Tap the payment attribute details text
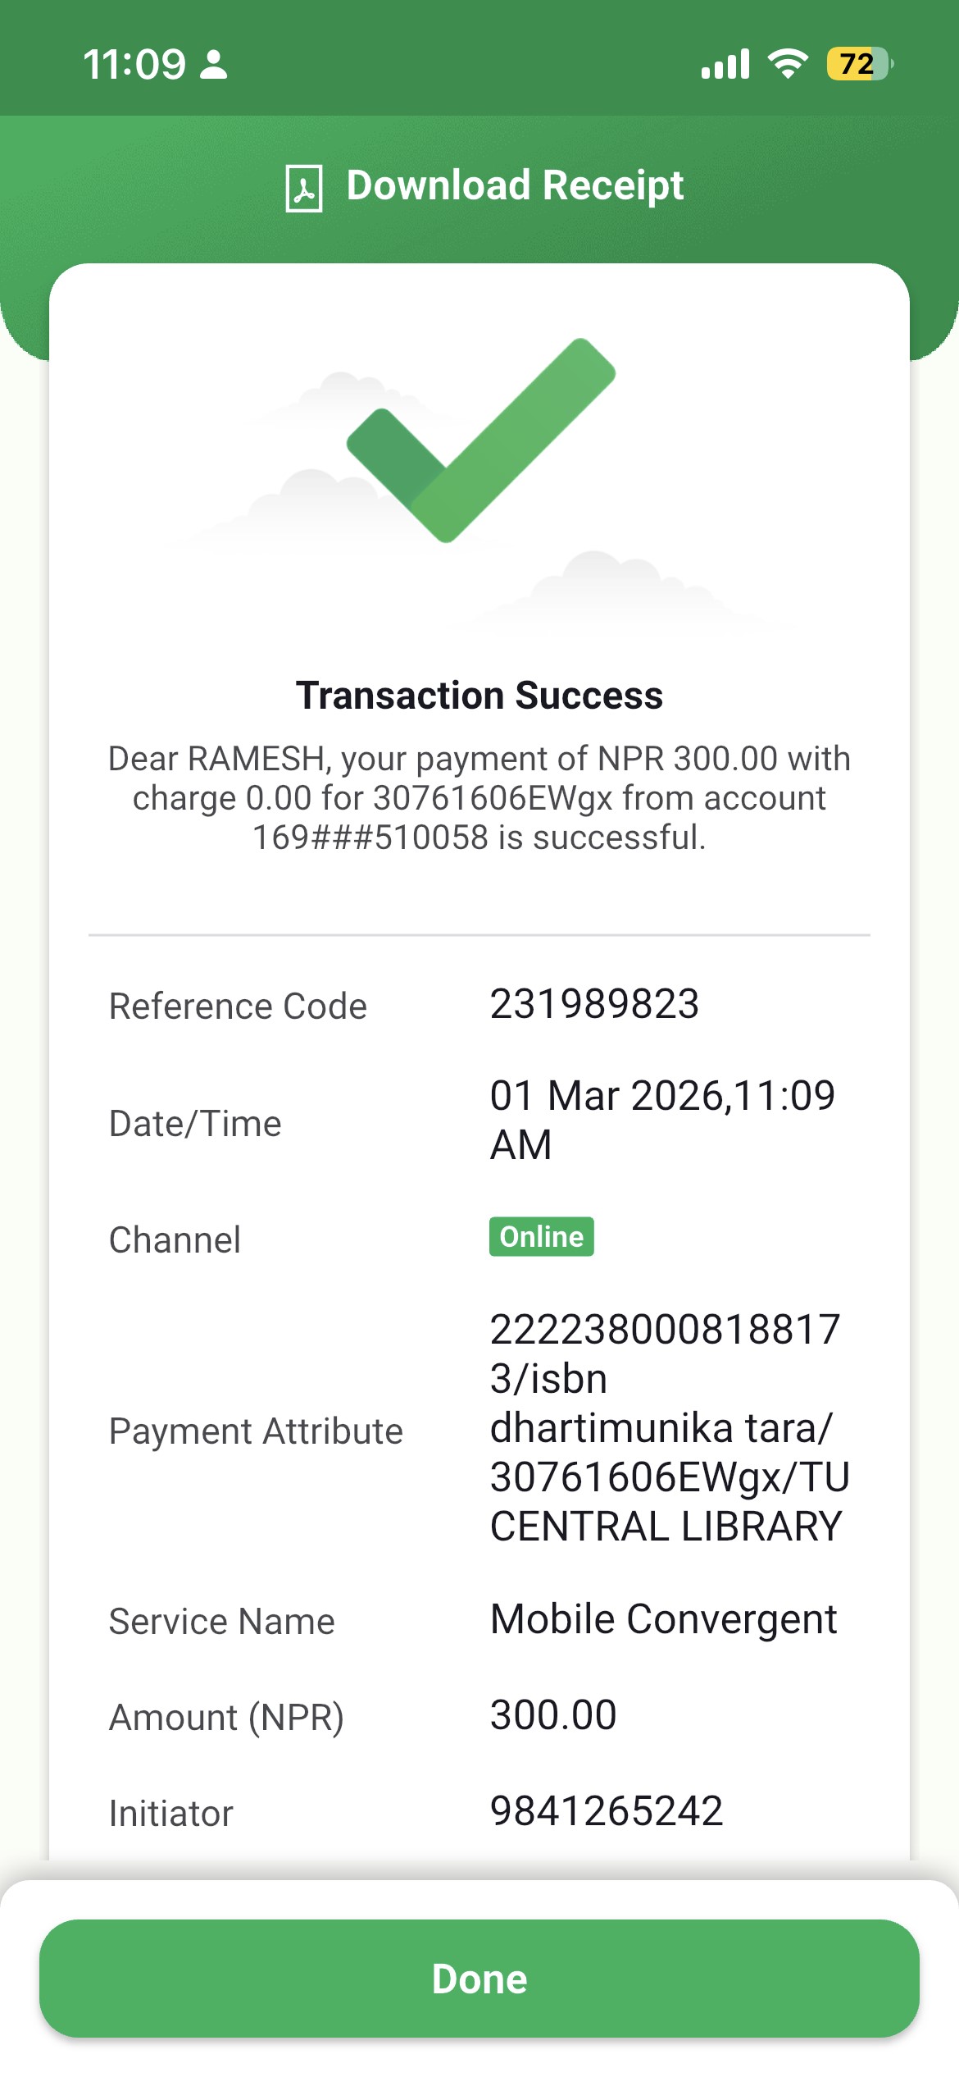 tap(669, 1427)
